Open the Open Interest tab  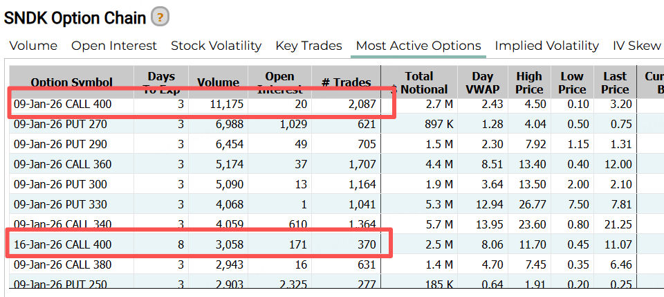114,46
